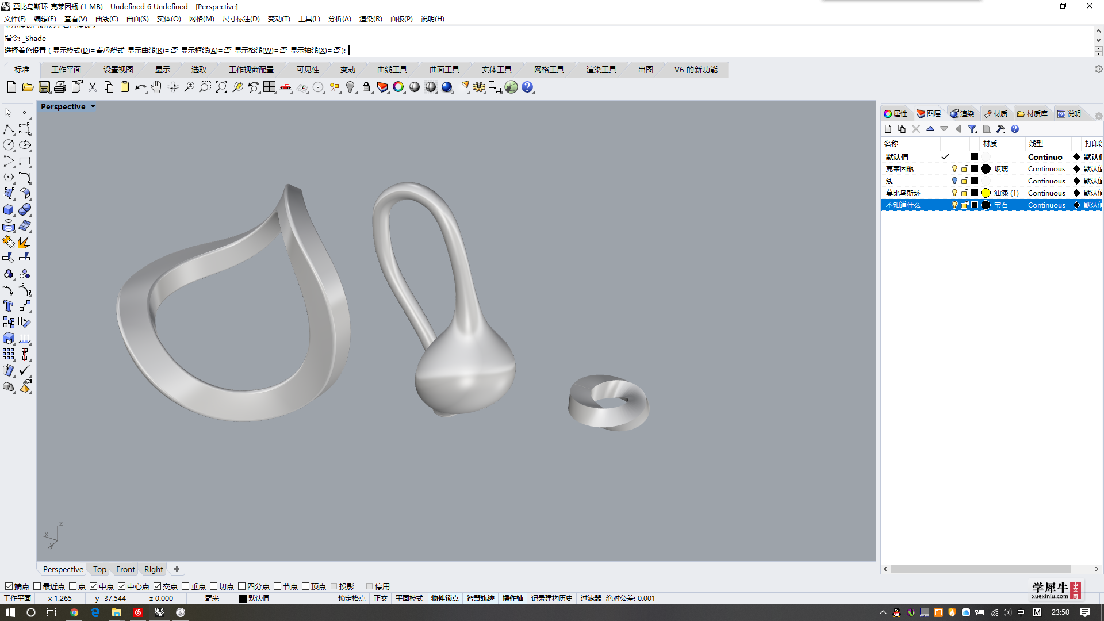The width and height of the screenshot is (1104, 621).
Task: Select the Polyline tool in left sidebar
Action: tap(9, 129)
